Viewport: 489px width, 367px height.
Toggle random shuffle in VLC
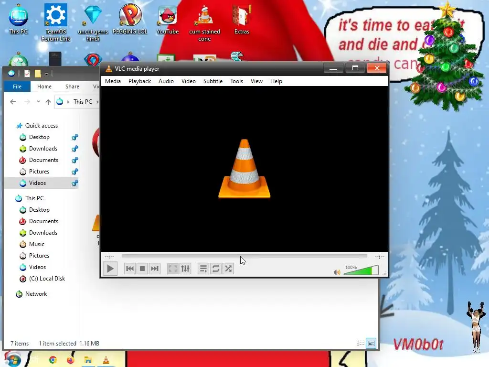point(228,269)
